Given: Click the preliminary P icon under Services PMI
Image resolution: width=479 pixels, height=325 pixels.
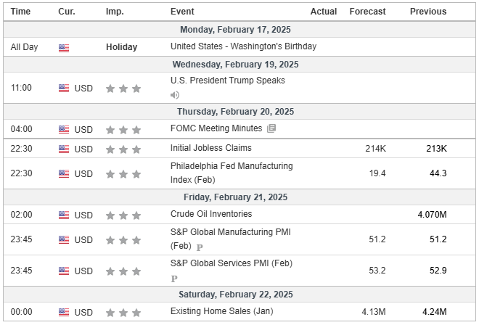Looking at the screenshot, I should point(174,279).
